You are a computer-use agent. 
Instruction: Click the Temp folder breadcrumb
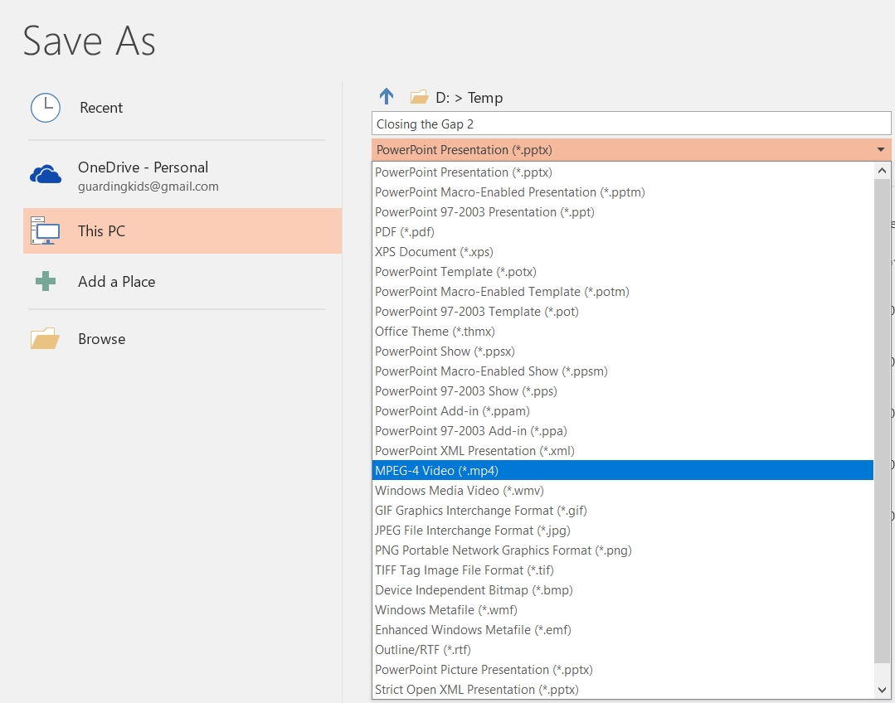pos(485,98)
